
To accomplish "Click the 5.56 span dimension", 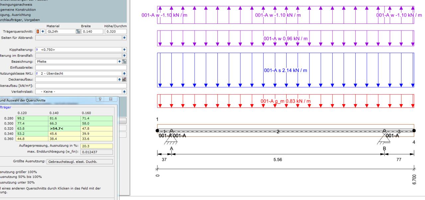I will 278,160.
